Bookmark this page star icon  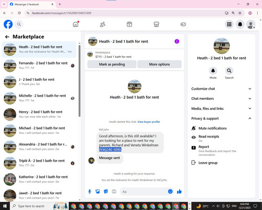(240, 13)
